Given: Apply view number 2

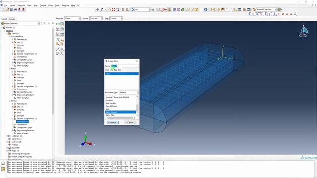Looking at the screenshot, I should click(x=283, y=14).
